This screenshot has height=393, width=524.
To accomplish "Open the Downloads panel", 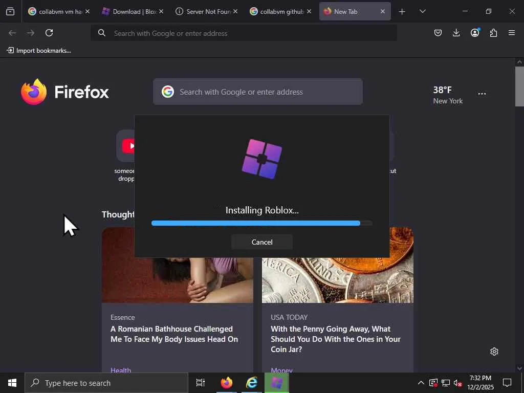I will coord(456,33).
